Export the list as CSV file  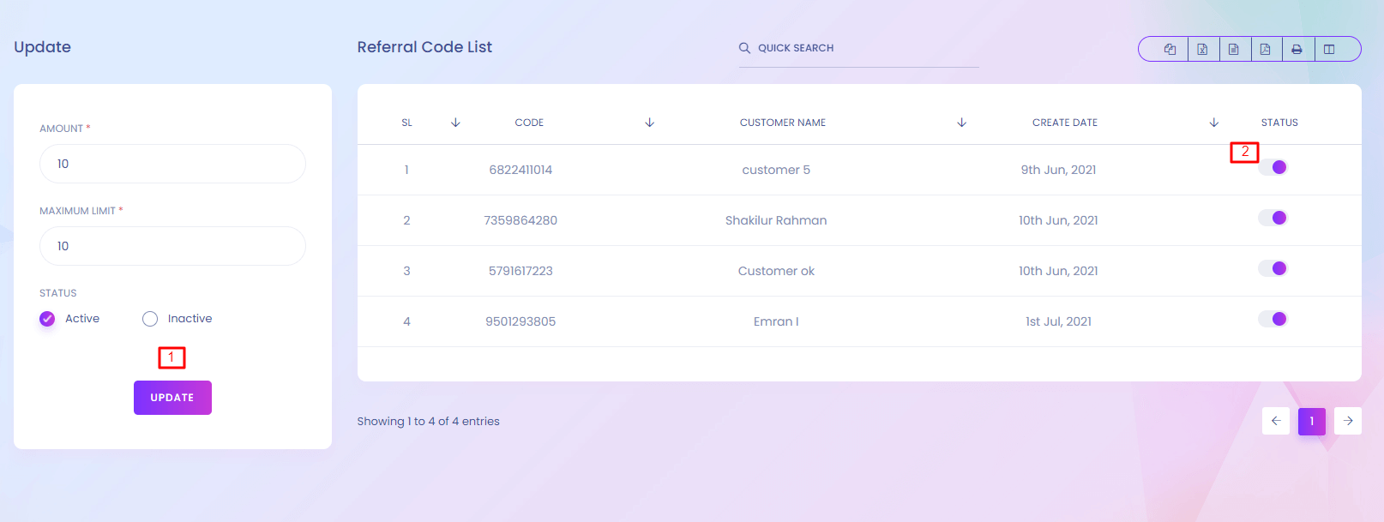point(1233,49)
